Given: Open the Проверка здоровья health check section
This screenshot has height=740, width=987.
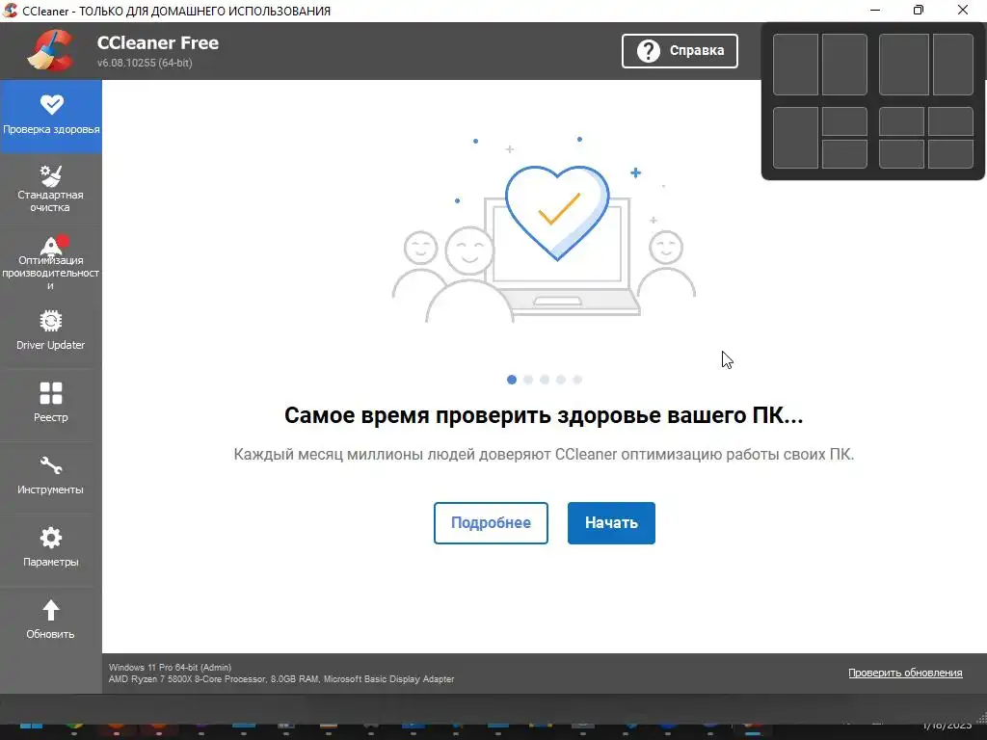Looking at the screenshot, I should tap(51, 116).
